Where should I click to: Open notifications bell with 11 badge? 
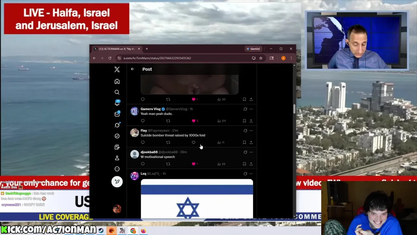pos(117,103)
